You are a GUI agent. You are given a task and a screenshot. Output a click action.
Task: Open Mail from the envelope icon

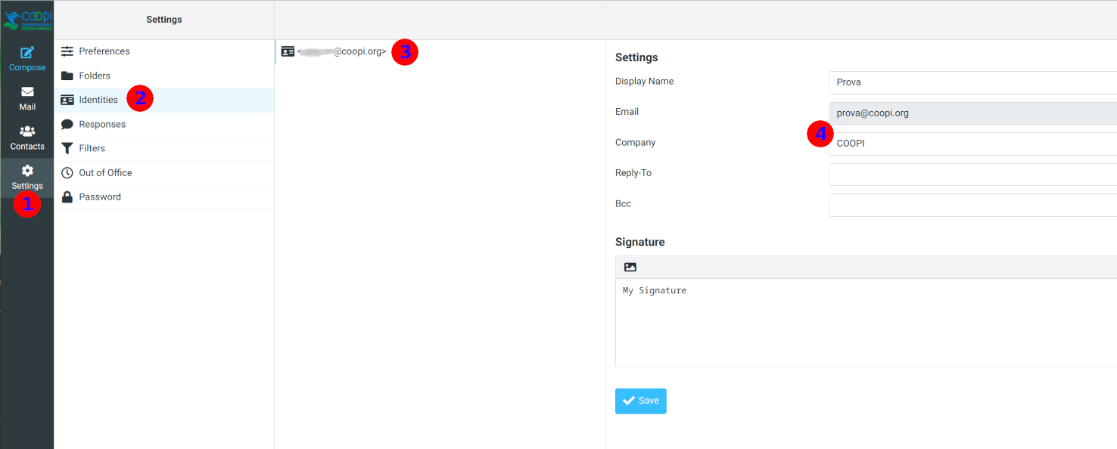click(x=27, y=92)
